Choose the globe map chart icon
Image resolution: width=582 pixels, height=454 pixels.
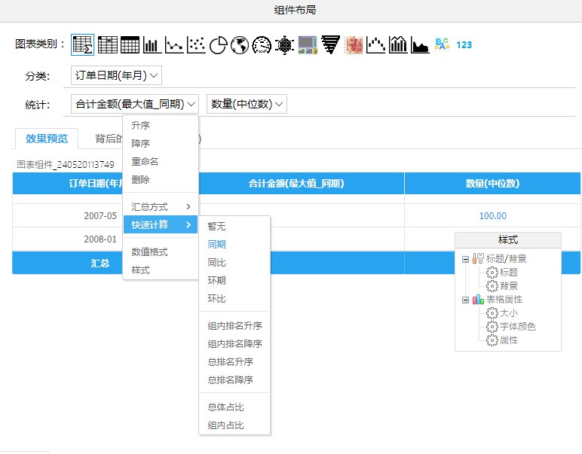240,45
